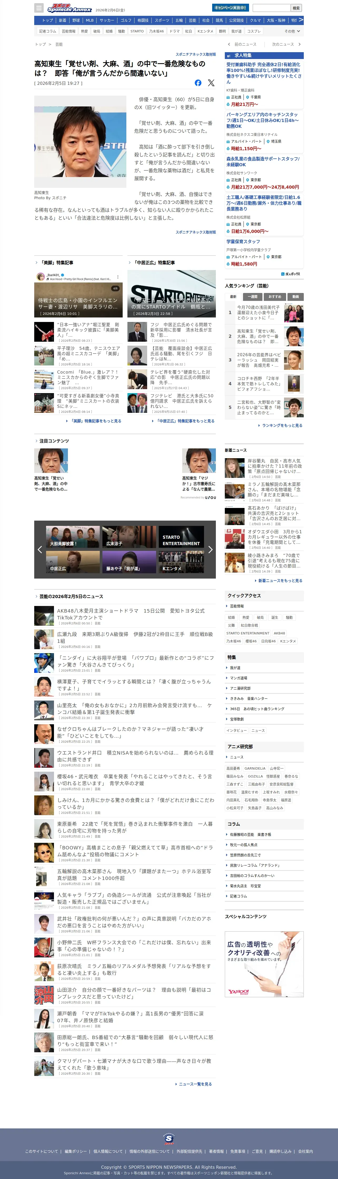338x1179 pixels.
Task: Share article on X icon
Action: click(211, 83)
